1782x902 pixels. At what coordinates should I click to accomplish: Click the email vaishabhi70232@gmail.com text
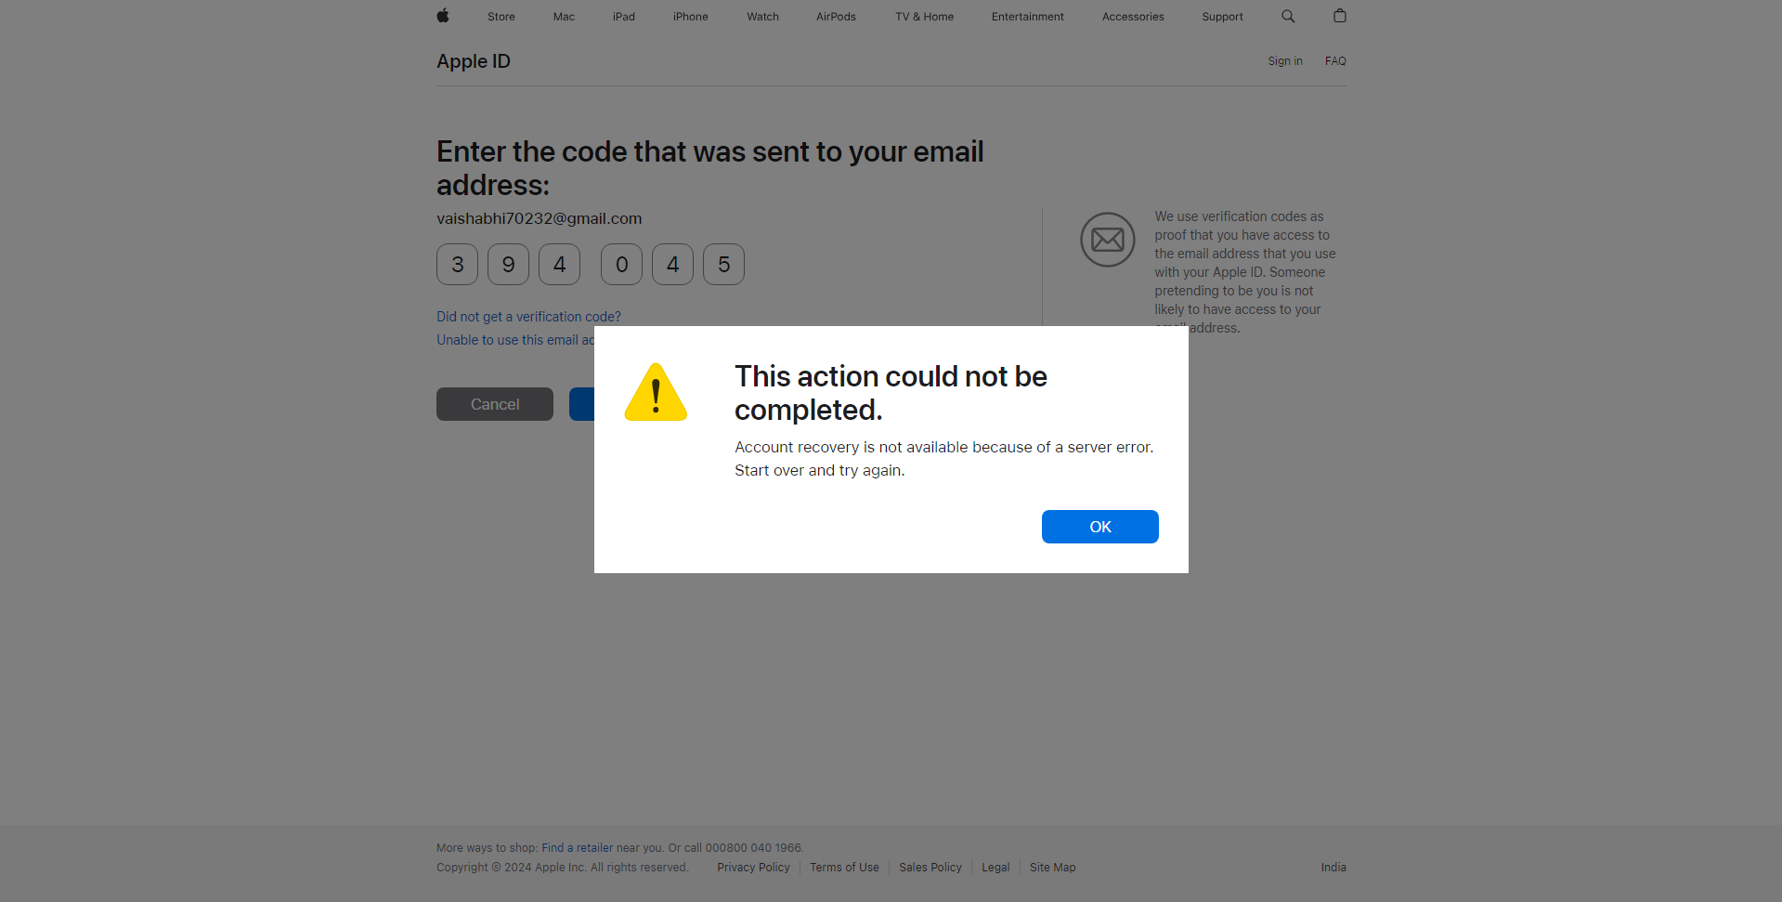[540, 218]
